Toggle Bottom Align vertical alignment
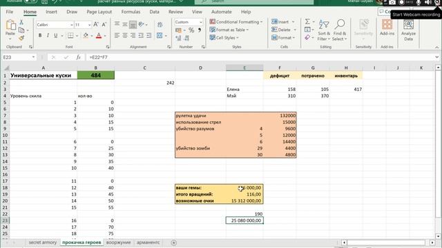 (x=133, y=25)
